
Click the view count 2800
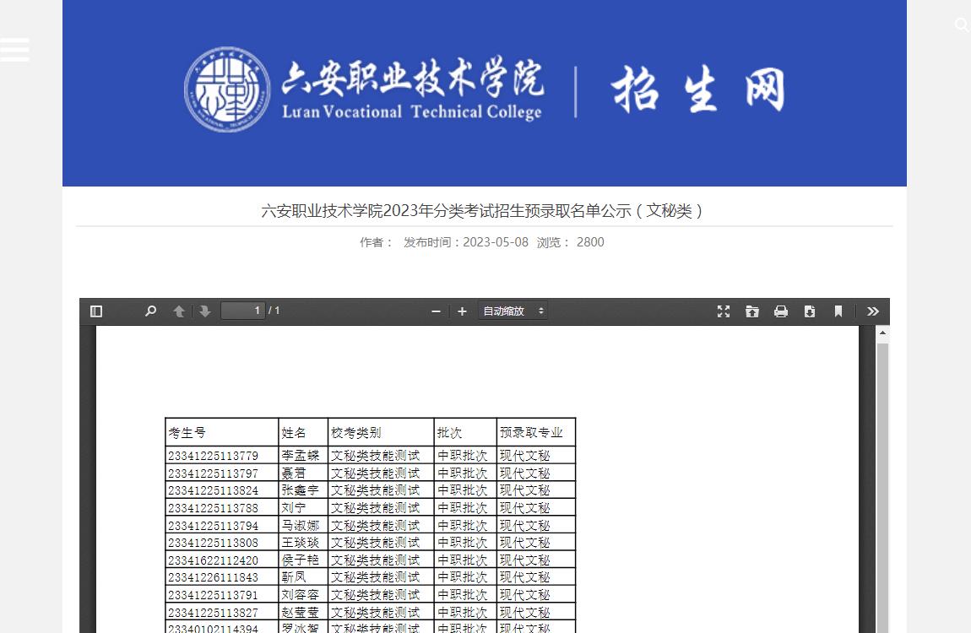click(590, 242)
